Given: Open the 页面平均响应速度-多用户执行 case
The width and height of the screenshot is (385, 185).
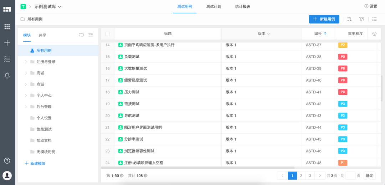Looking at the screenshot, I should click(x=149, y=45).
